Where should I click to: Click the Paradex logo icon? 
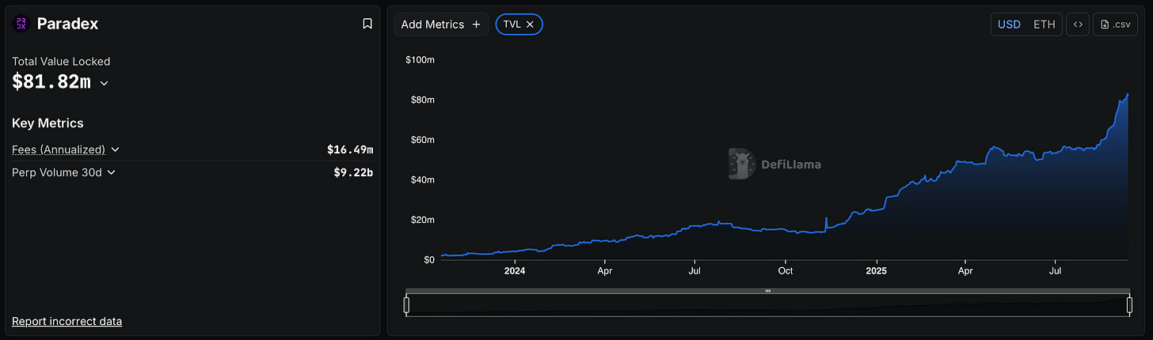pyautogui.click(x=21, y=24)
